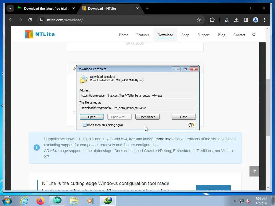
Task: Minimize the Download complete dialog
Action: click(x=176, y=69)
